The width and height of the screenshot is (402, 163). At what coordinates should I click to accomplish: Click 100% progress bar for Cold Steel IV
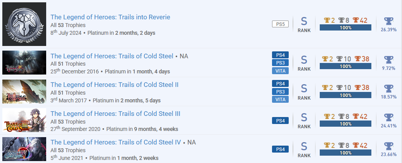(345, 153)
